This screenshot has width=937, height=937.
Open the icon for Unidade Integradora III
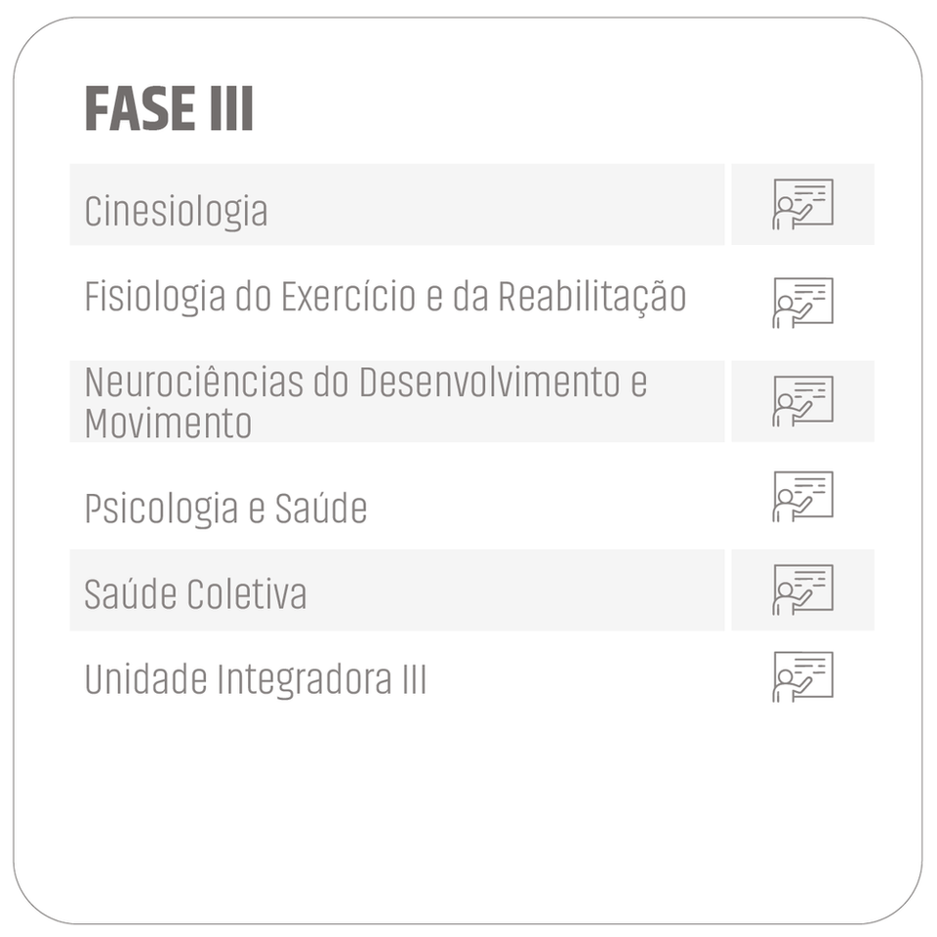click(802, 676)
